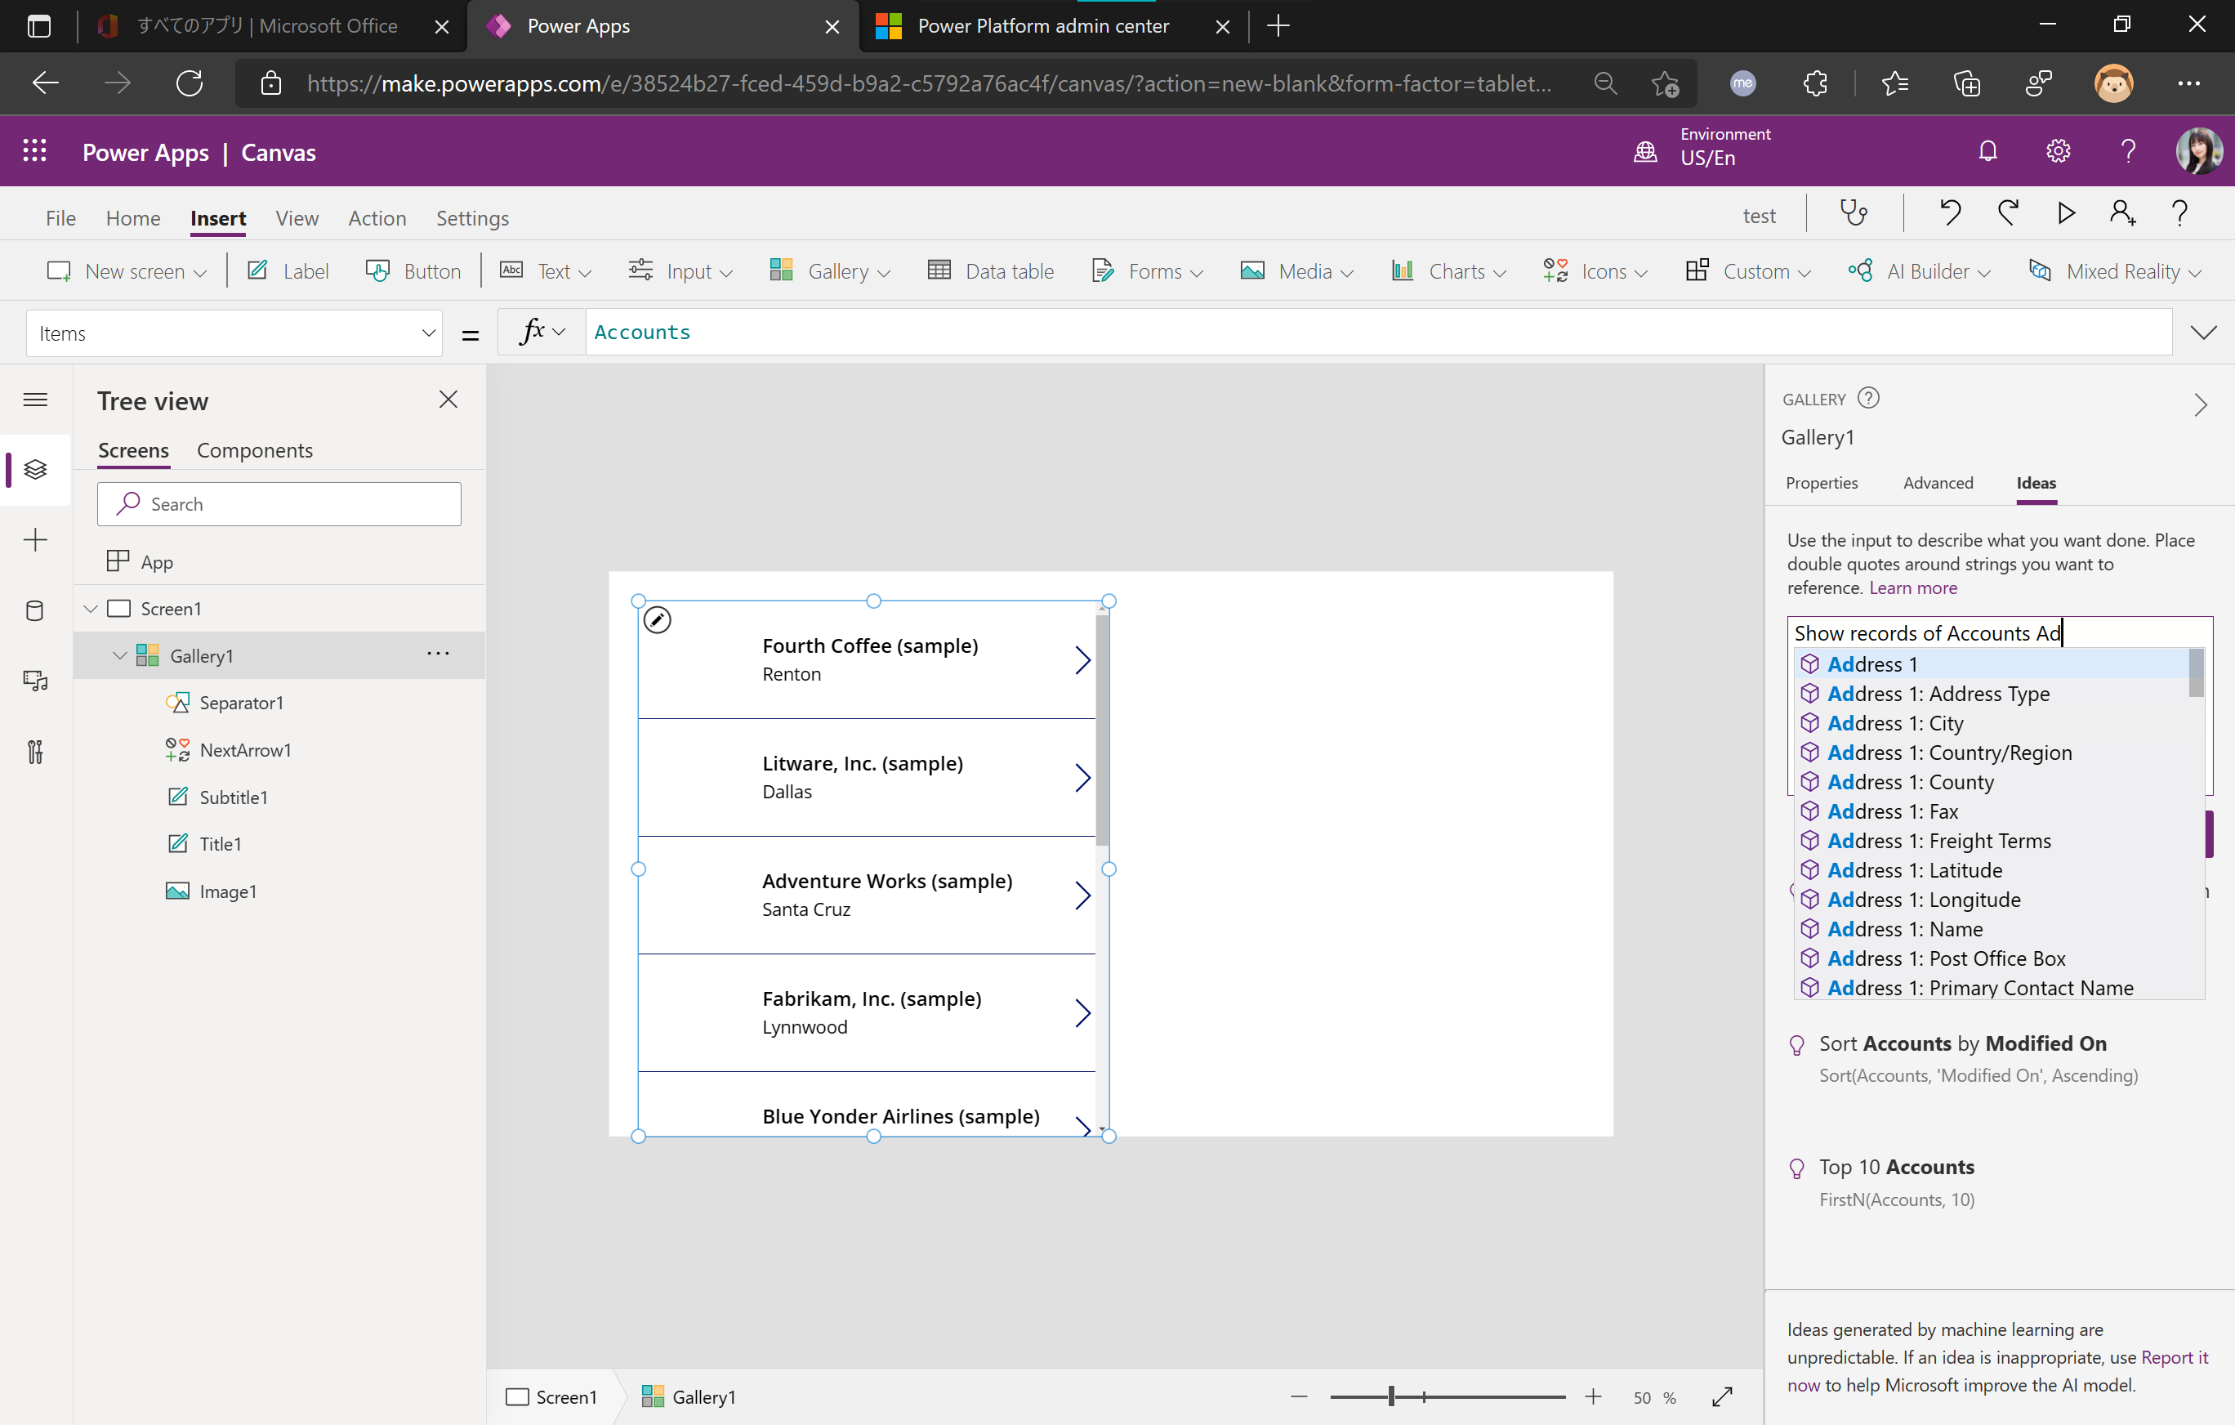Open Advanced tools icon in left sidebar
The height and width of the screenshot is (1425, 2235).
tap(34, 751)
